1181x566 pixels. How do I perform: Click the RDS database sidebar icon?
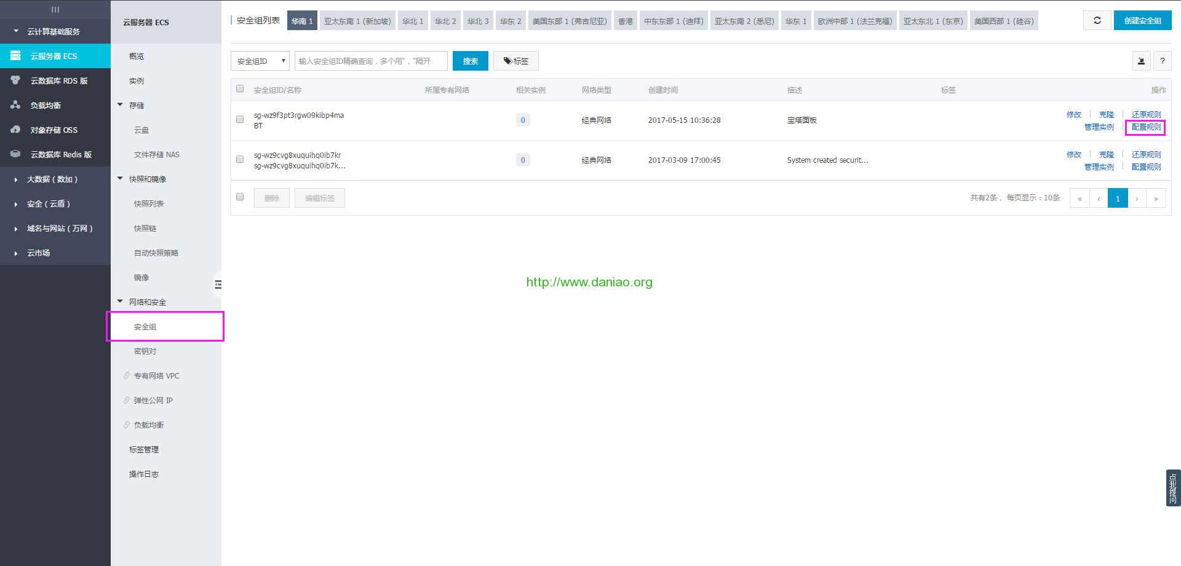(15, 81)
